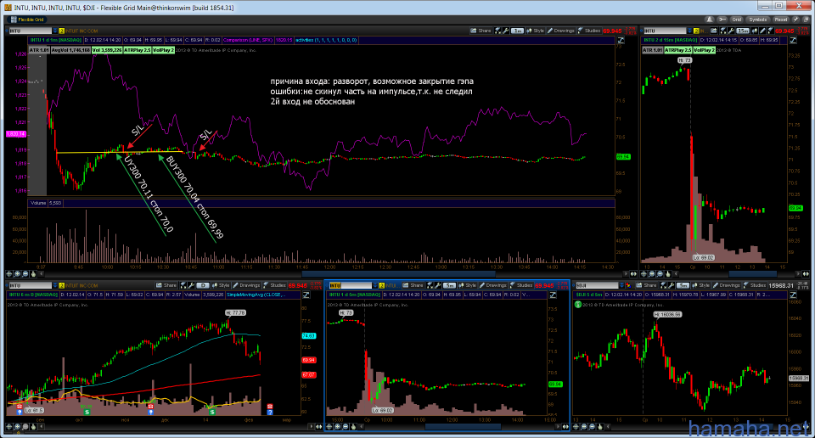Click the price-axis settings icon on 15m chart
The height and width of the screenshot is (438, 815).
pyautogui.click(x=793, y=40)
